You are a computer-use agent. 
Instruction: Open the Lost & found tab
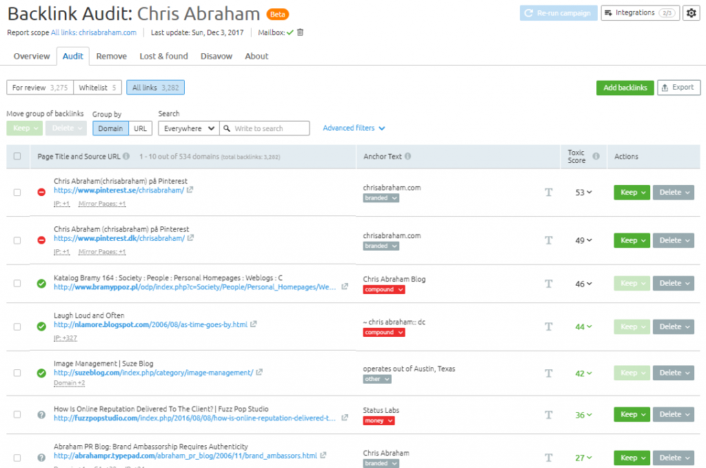point(163,57)
